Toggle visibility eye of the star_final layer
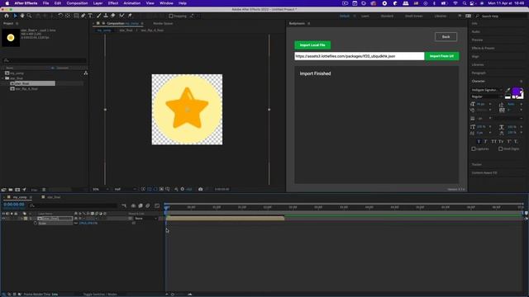The image size is (529, 297). coord(3,218)
